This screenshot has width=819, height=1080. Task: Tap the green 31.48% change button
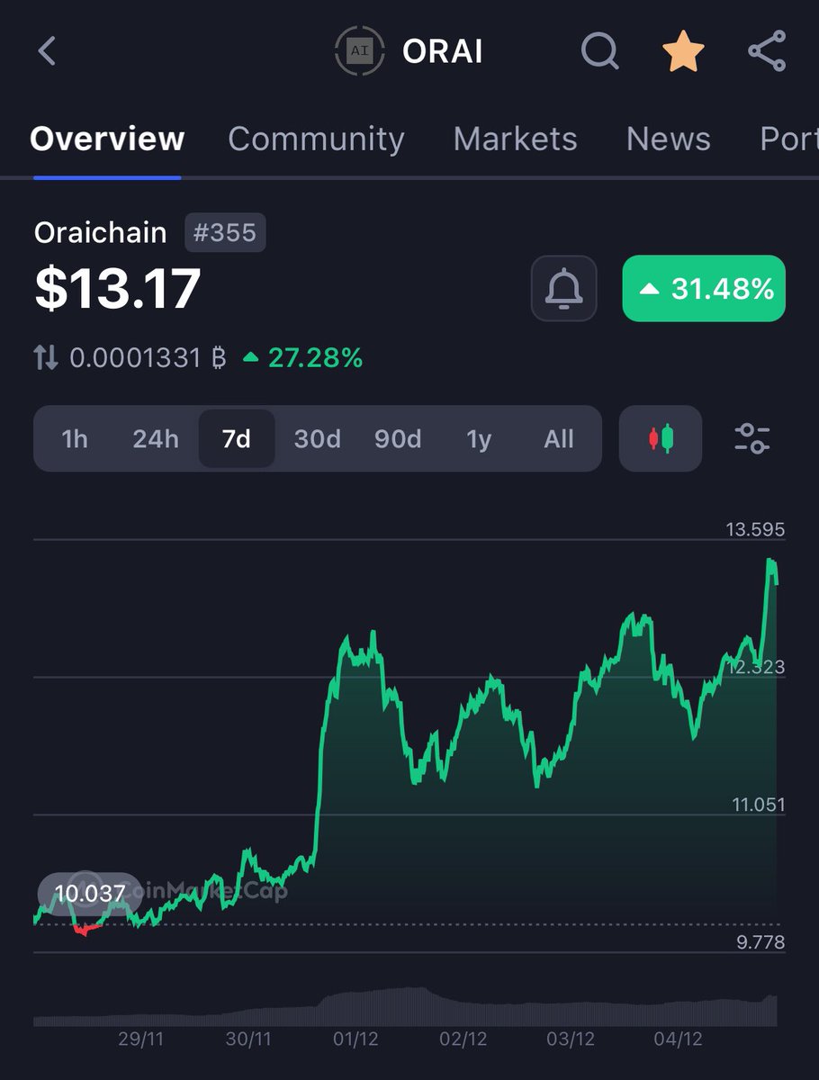tap(704, 289)
